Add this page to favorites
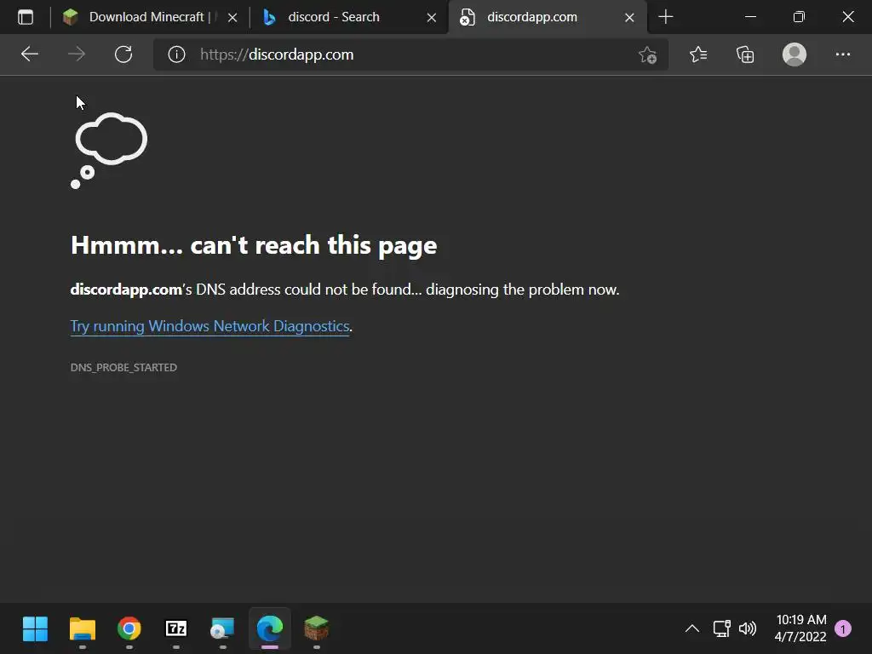The height and width of the screenshot is (654, 872). (648, 54)
